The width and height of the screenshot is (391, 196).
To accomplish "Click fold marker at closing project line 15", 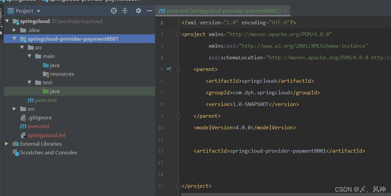I will pyautogui.click(x=178, y=186).
